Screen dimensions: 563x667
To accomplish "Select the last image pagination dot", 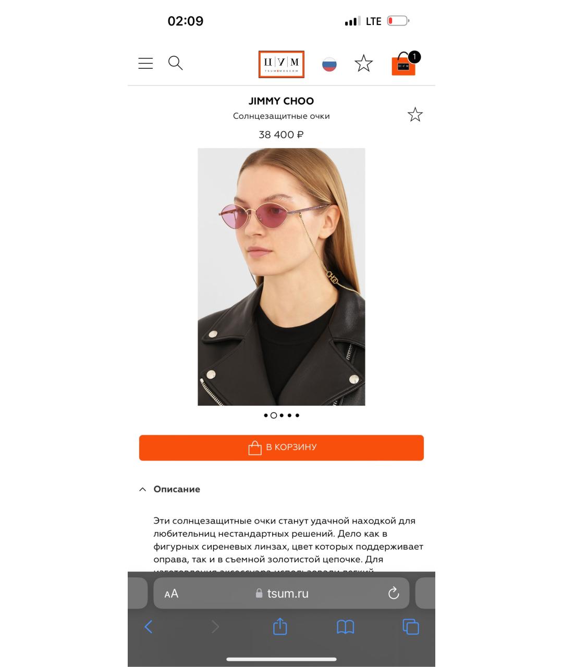I will click(297, 415).
